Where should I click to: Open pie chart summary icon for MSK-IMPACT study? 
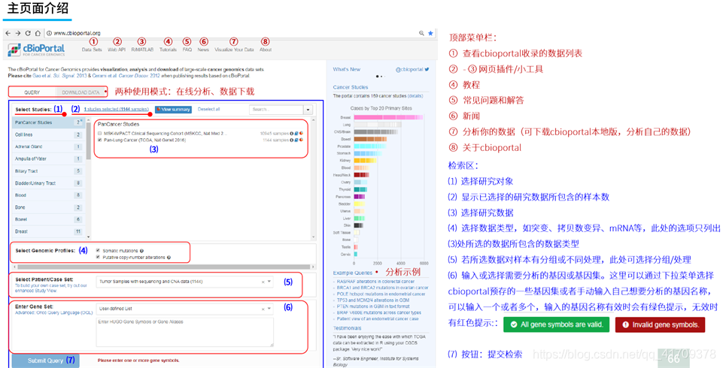[x=301, y=134]
